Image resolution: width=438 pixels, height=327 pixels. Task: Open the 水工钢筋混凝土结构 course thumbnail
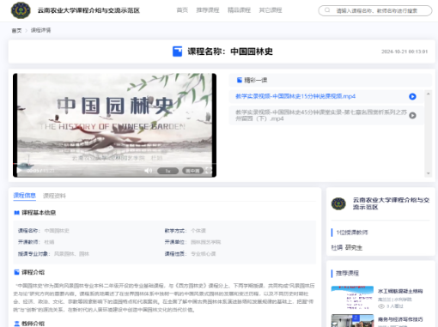(352, 298)
